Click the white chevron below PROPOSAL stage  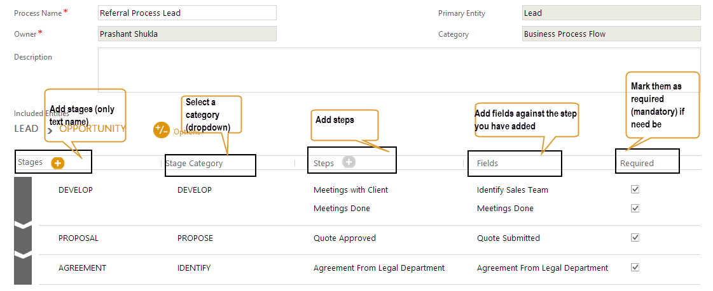[23, 255]
